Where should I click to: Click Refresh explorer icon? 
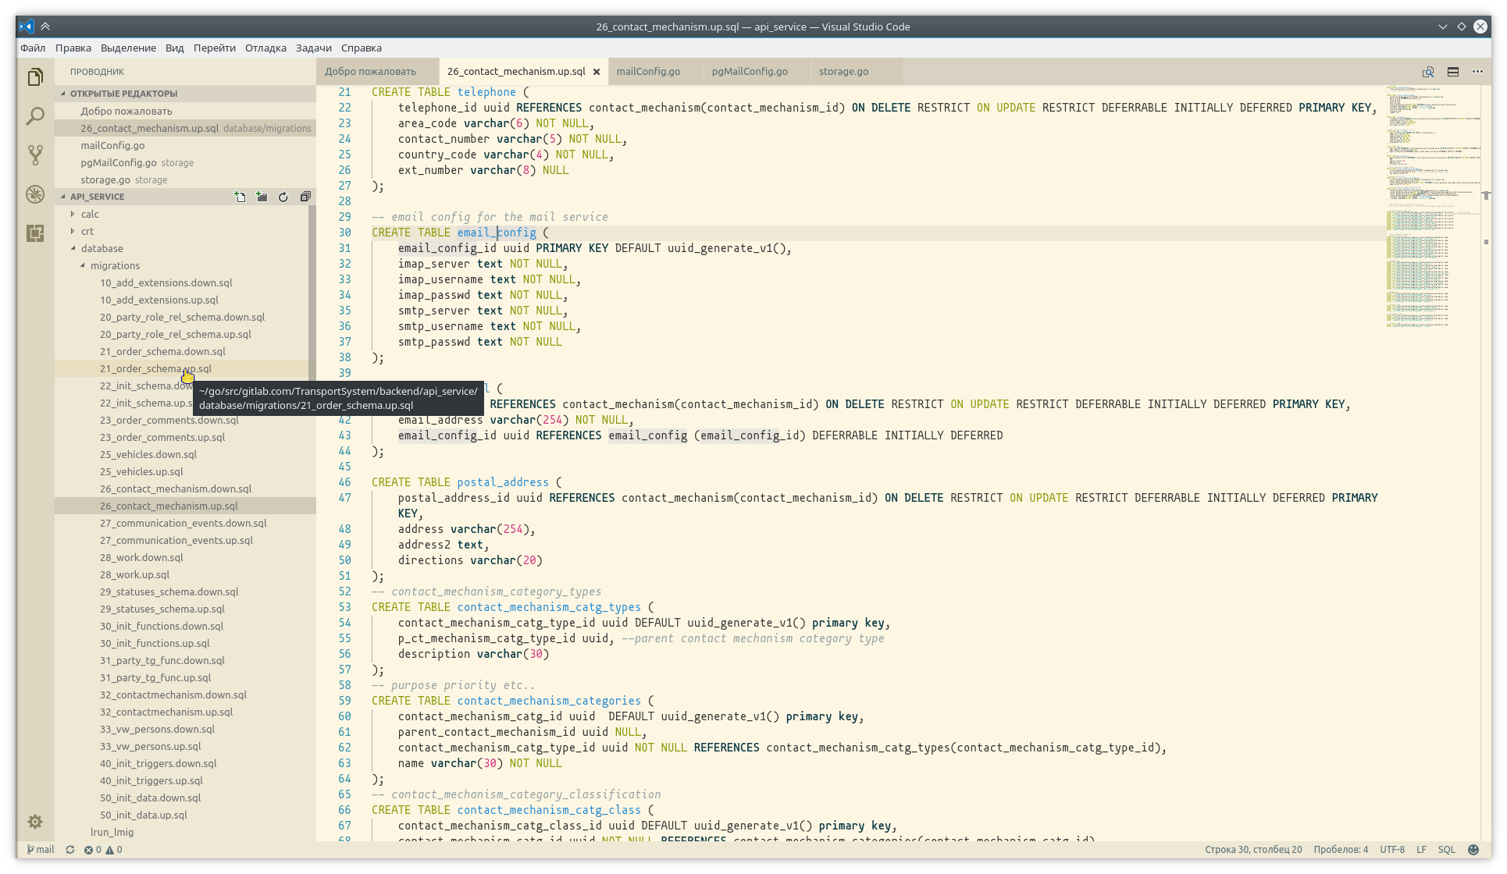(283, 197)
